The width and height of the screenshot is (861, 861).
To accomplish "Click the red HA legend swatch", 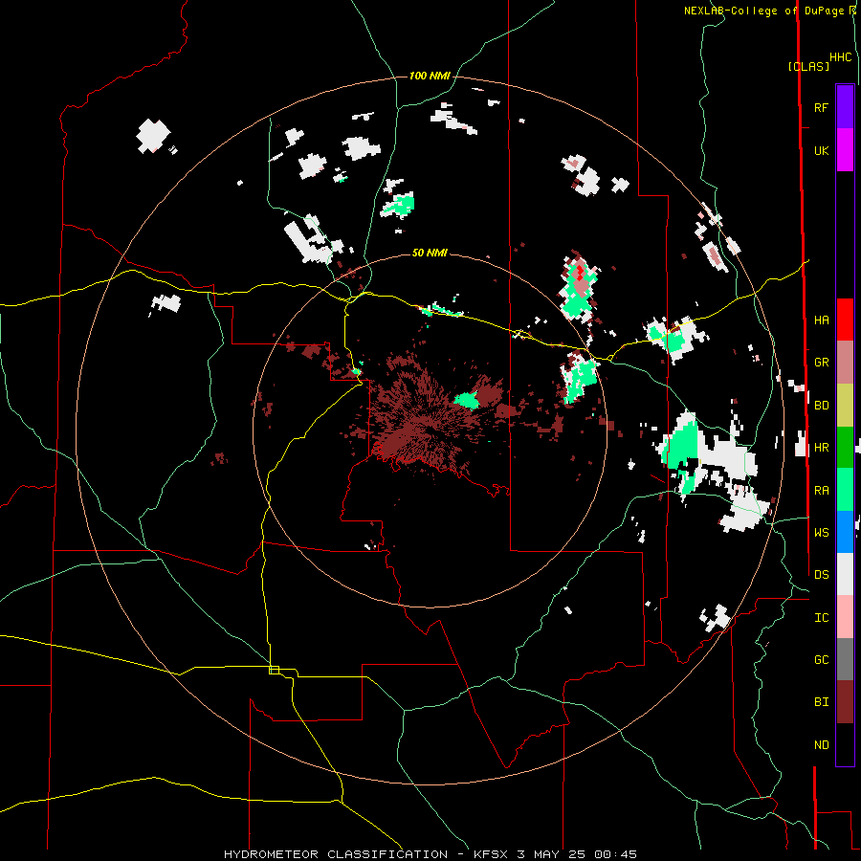I will tap(845, 320).
